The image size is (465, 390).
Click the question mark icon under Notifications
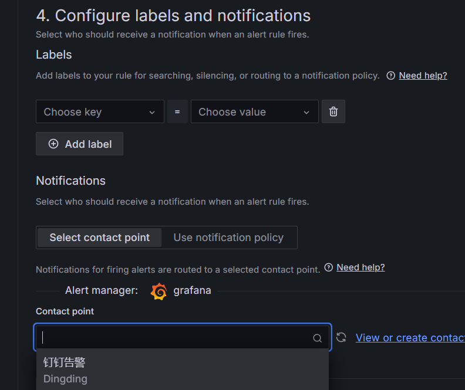329,267
